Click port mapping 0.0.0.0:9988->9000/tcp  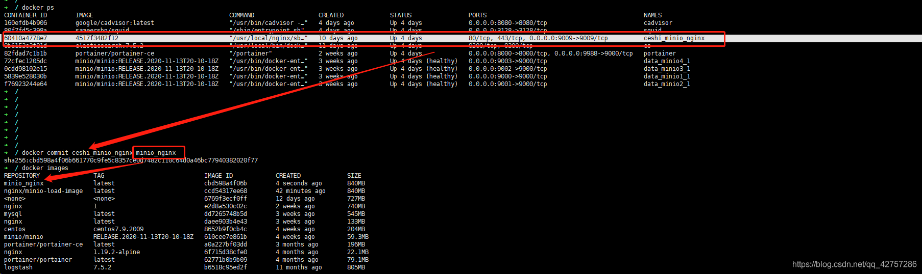pyautogui.click(x=594, y=53)
